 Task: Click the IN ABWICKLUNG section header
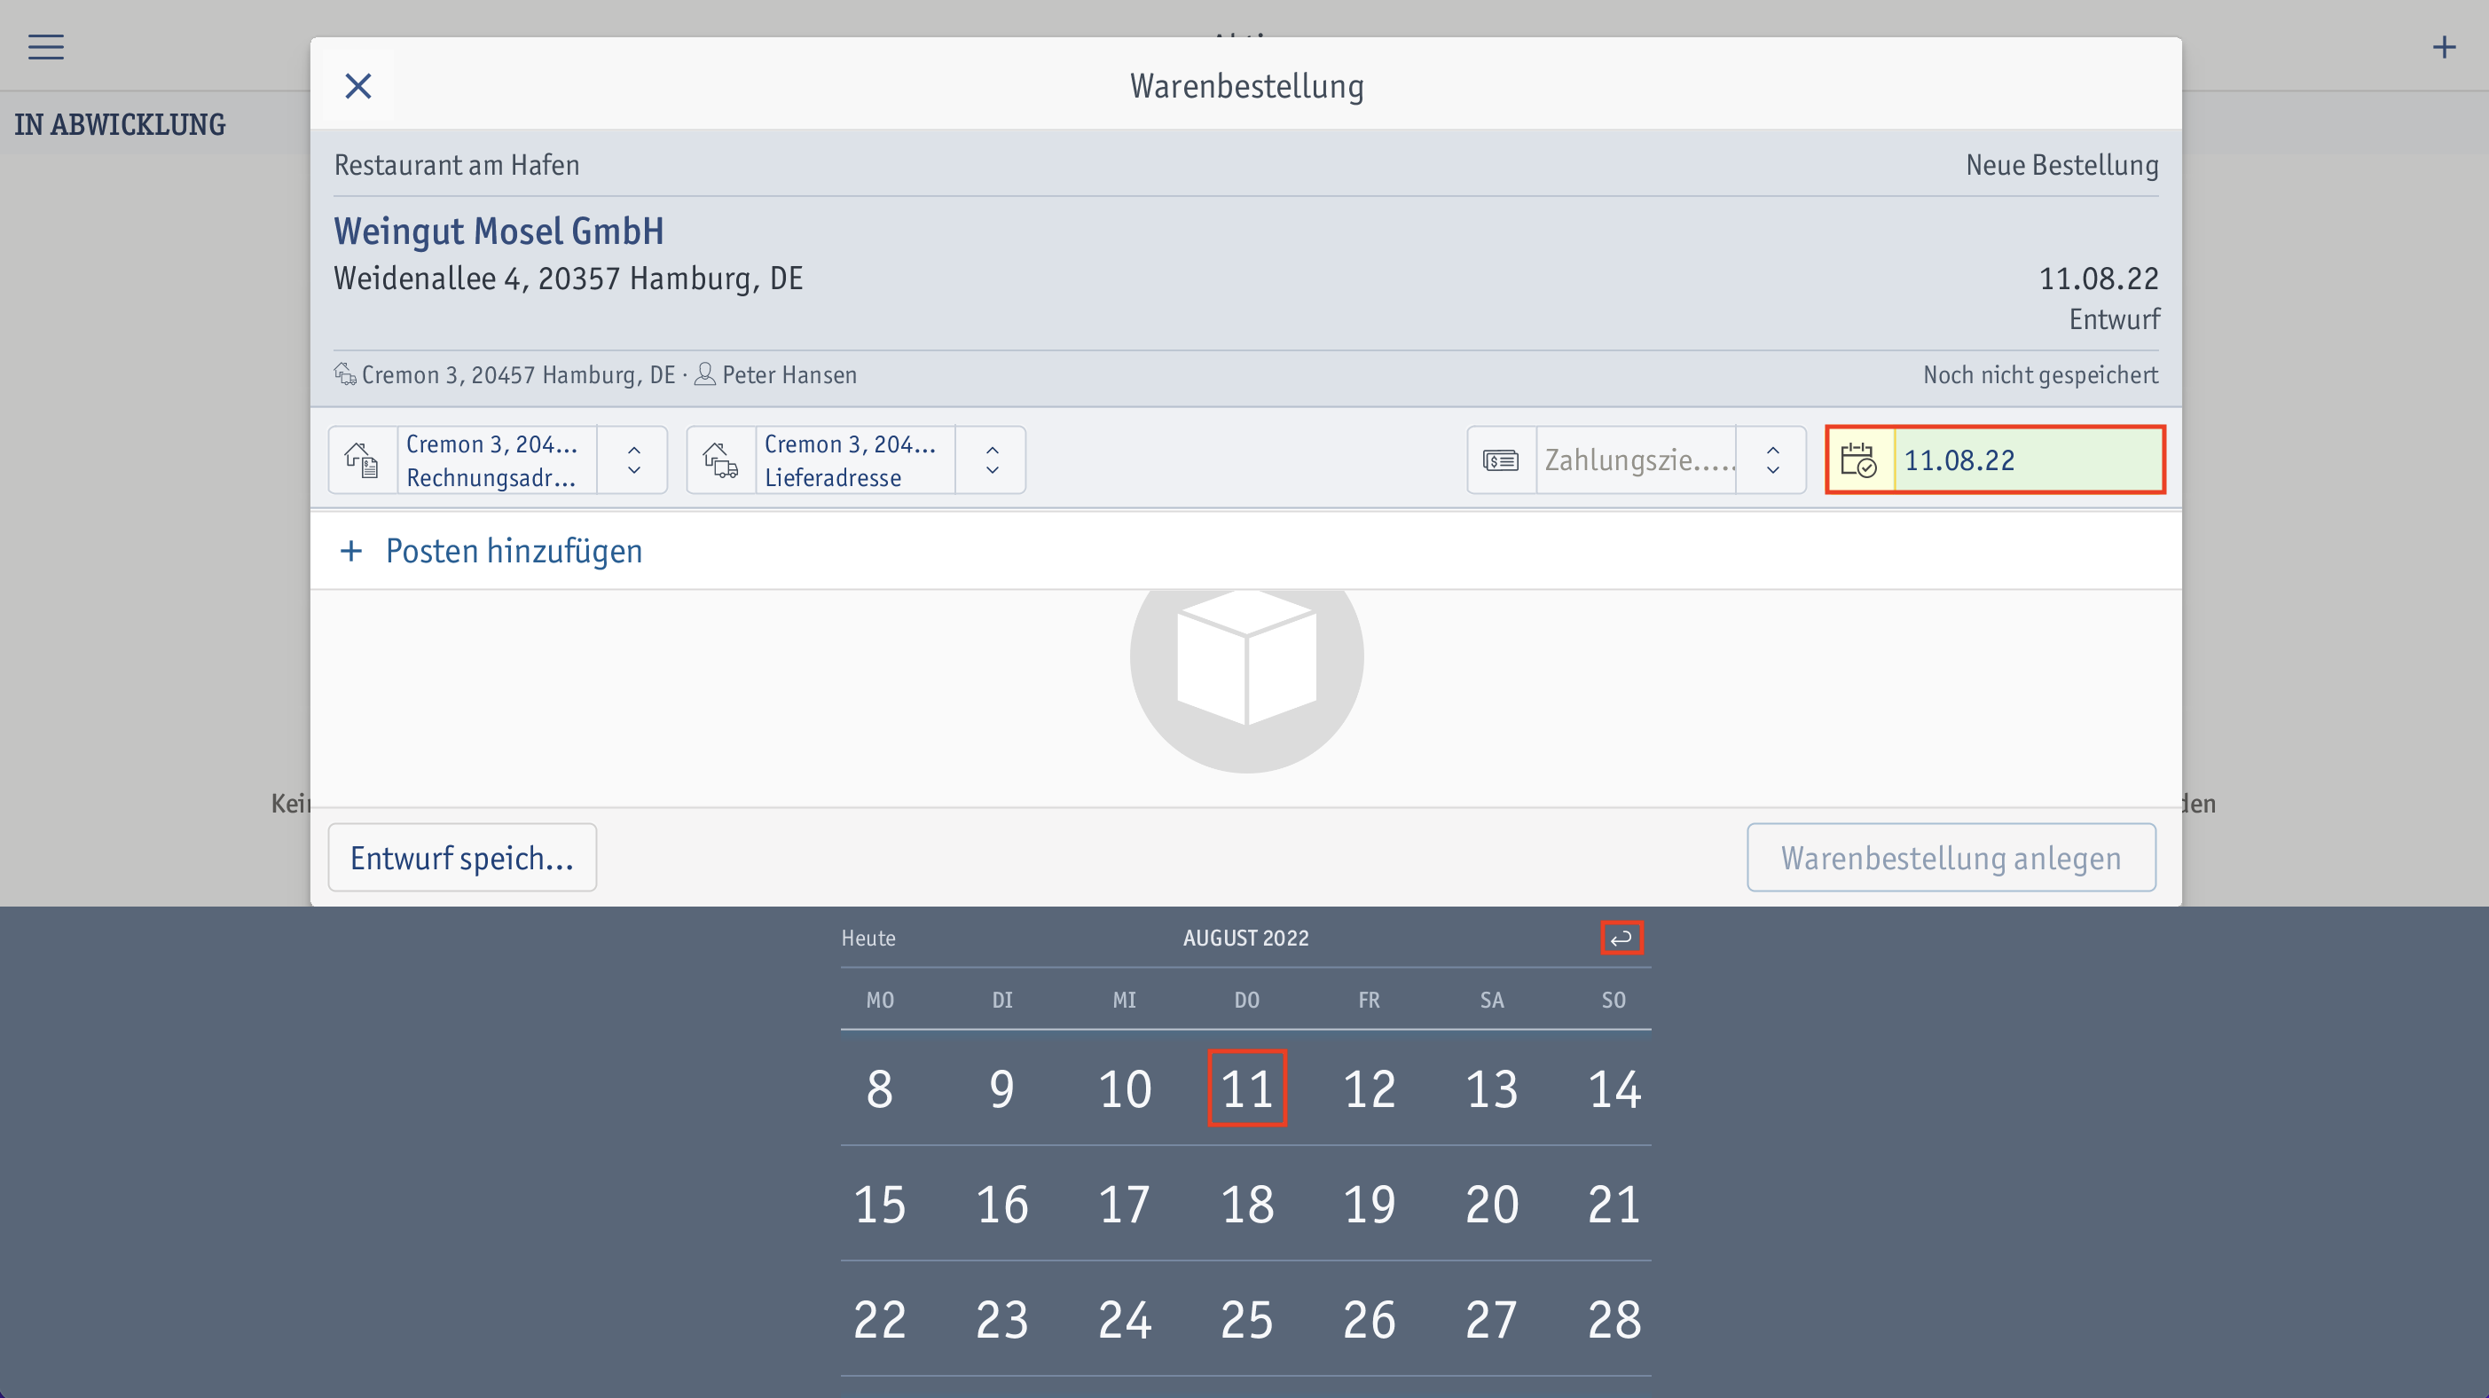click(120, 123)
